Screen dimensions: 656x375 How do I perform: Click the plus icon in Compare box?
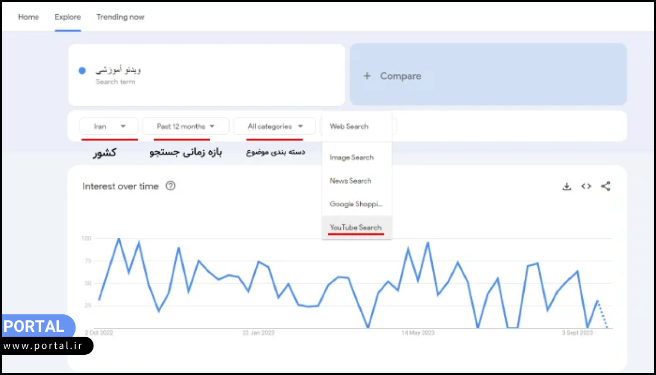click(x=367, y=76)
